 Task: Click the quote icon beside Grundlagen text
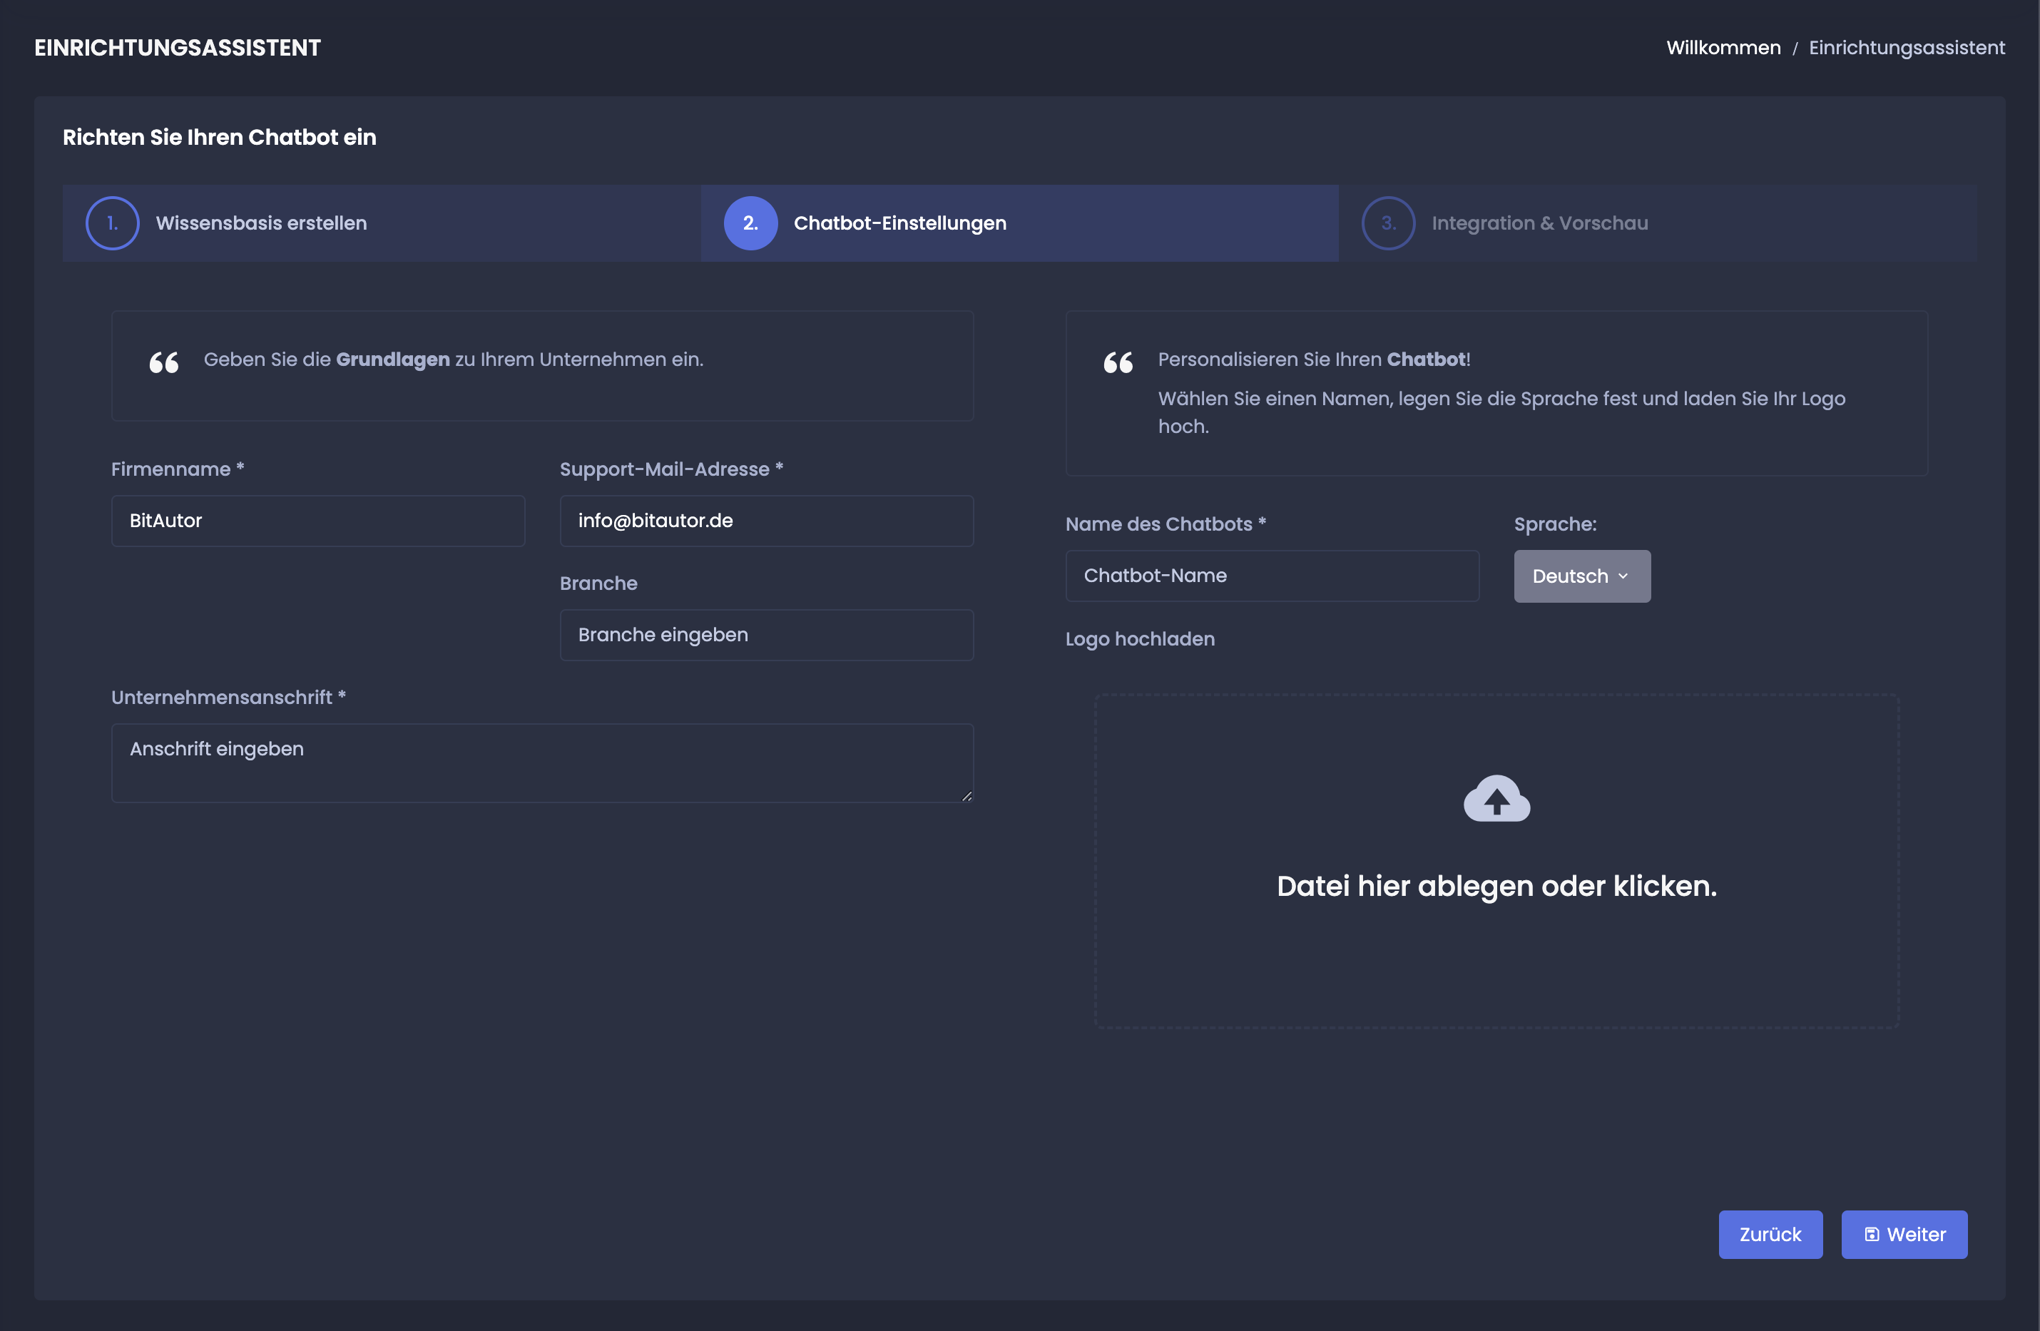click(164, 362)
